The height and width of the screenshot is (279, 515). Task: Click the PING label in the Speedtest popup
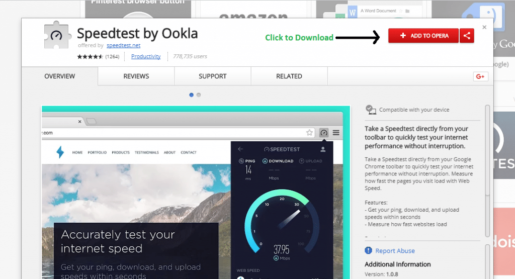pyautogui.click(x=247, y=161)
